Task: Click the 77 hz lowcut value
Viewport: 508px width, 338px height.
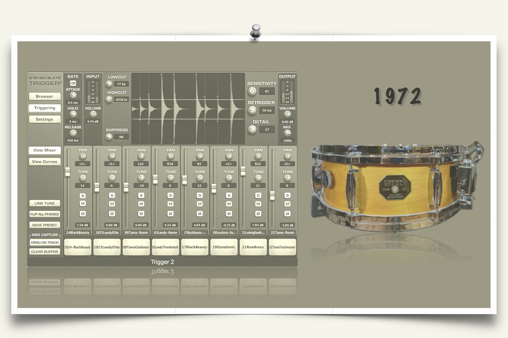Action: 121,84
